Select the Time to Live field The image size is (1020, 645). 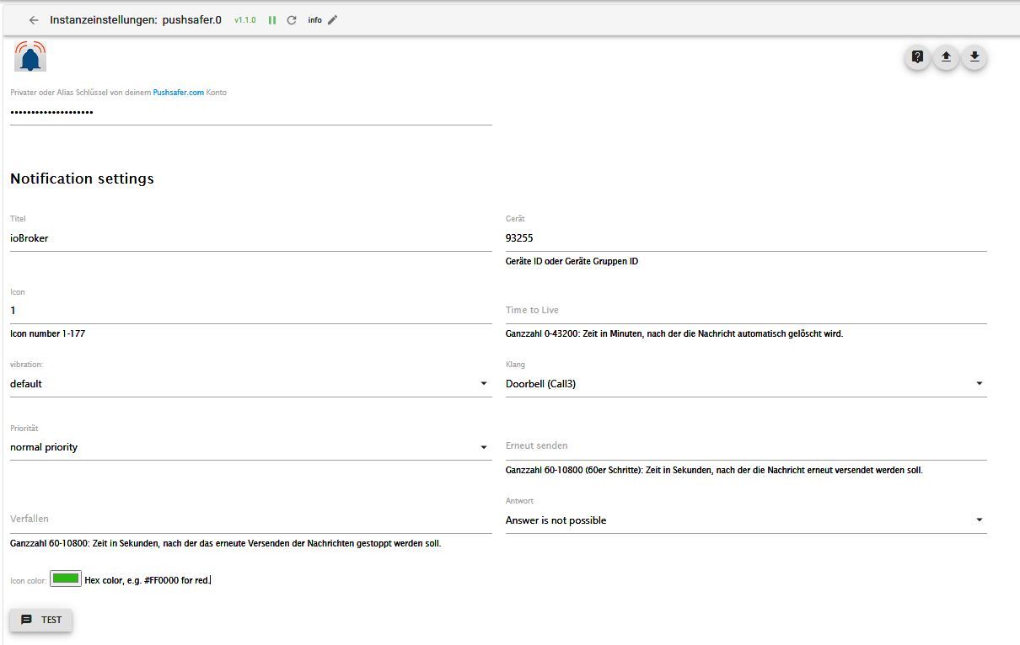click(745, 311)
